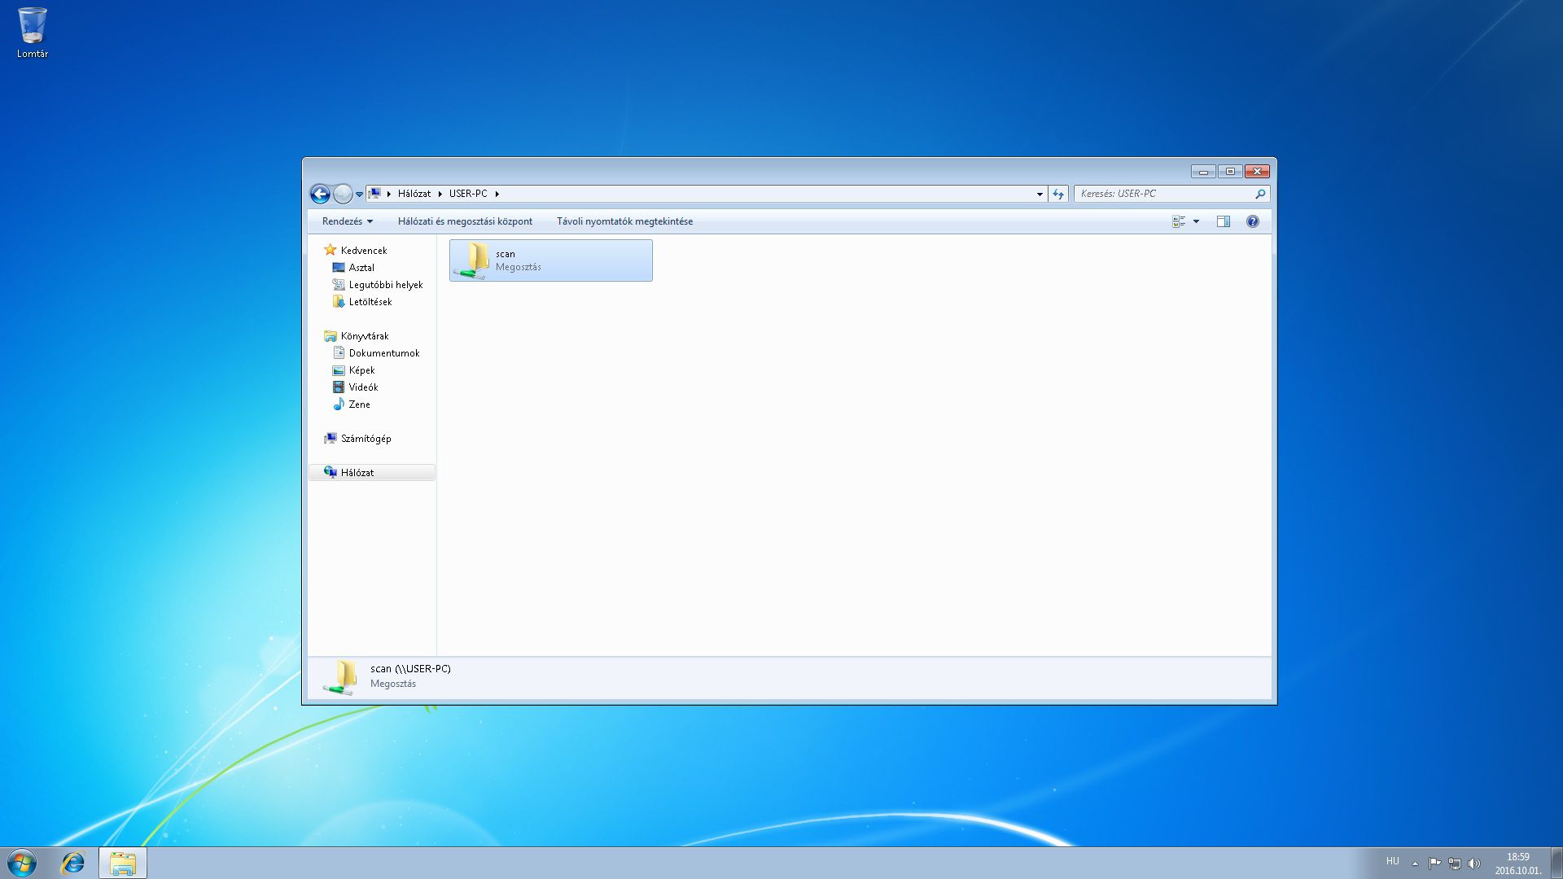The height and width of the screenshot is (879, 1563).
Task: Open Képek library
Action: pyautogui.click(x=361, y=370)
